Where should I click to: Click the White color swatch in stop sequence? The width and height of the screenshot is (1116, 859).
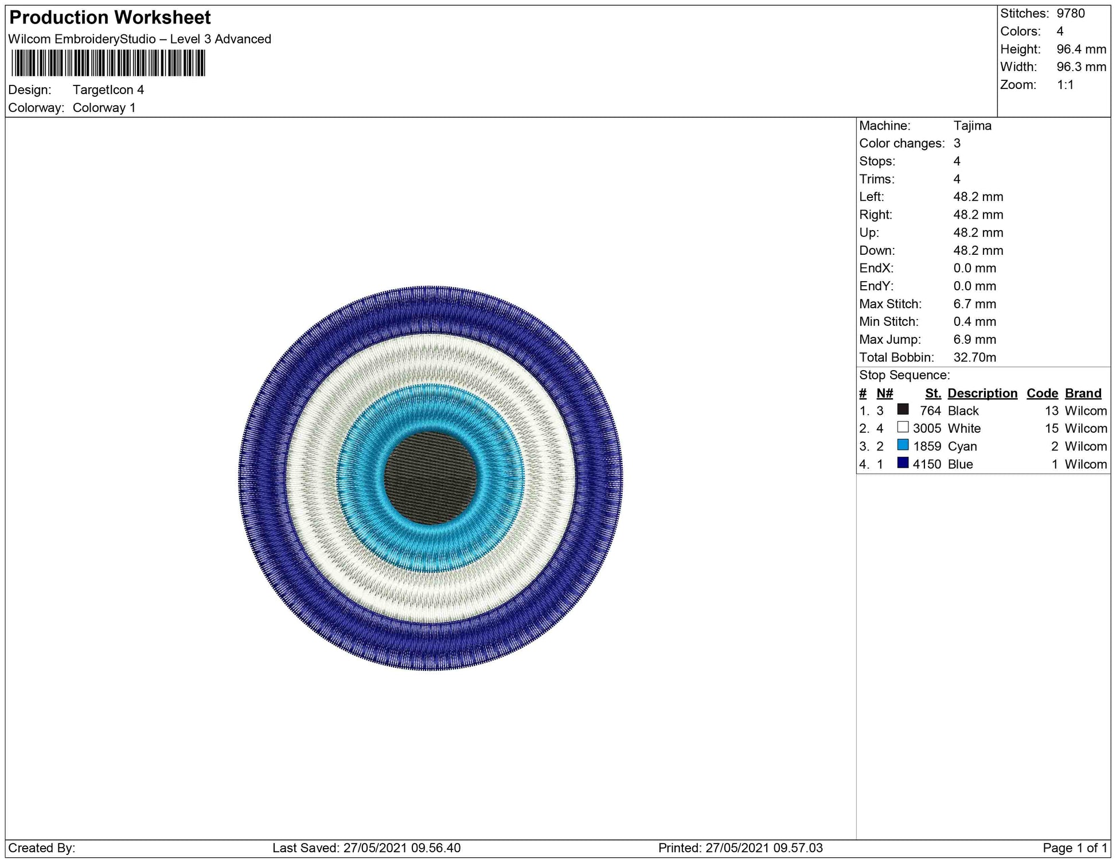(x=903, y=427)
